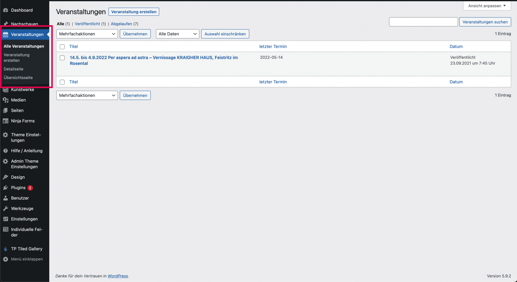
Task: Open the top Mehrfachaktionen dropdown
Action: pos(87,34)
